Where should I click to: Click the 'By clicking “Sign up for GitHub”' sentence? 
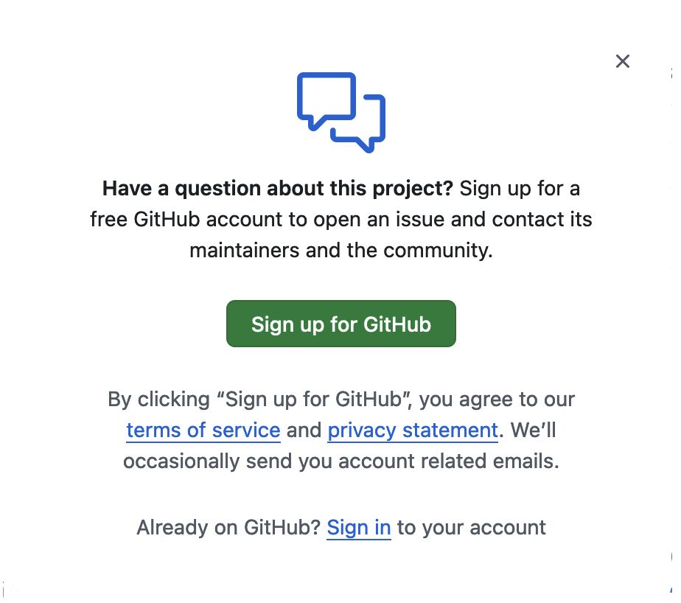pyautogui.click(x=259, y=400)
